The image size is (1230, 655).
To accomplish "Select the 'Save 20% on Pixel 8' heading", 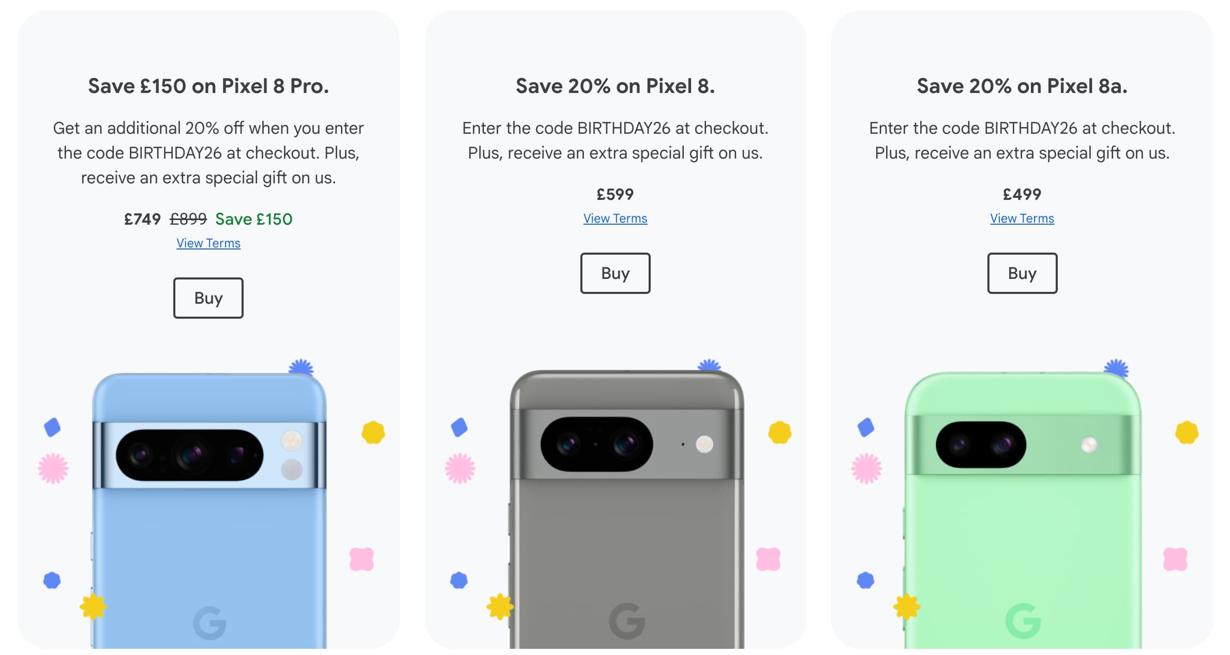I will pos(615,86).
